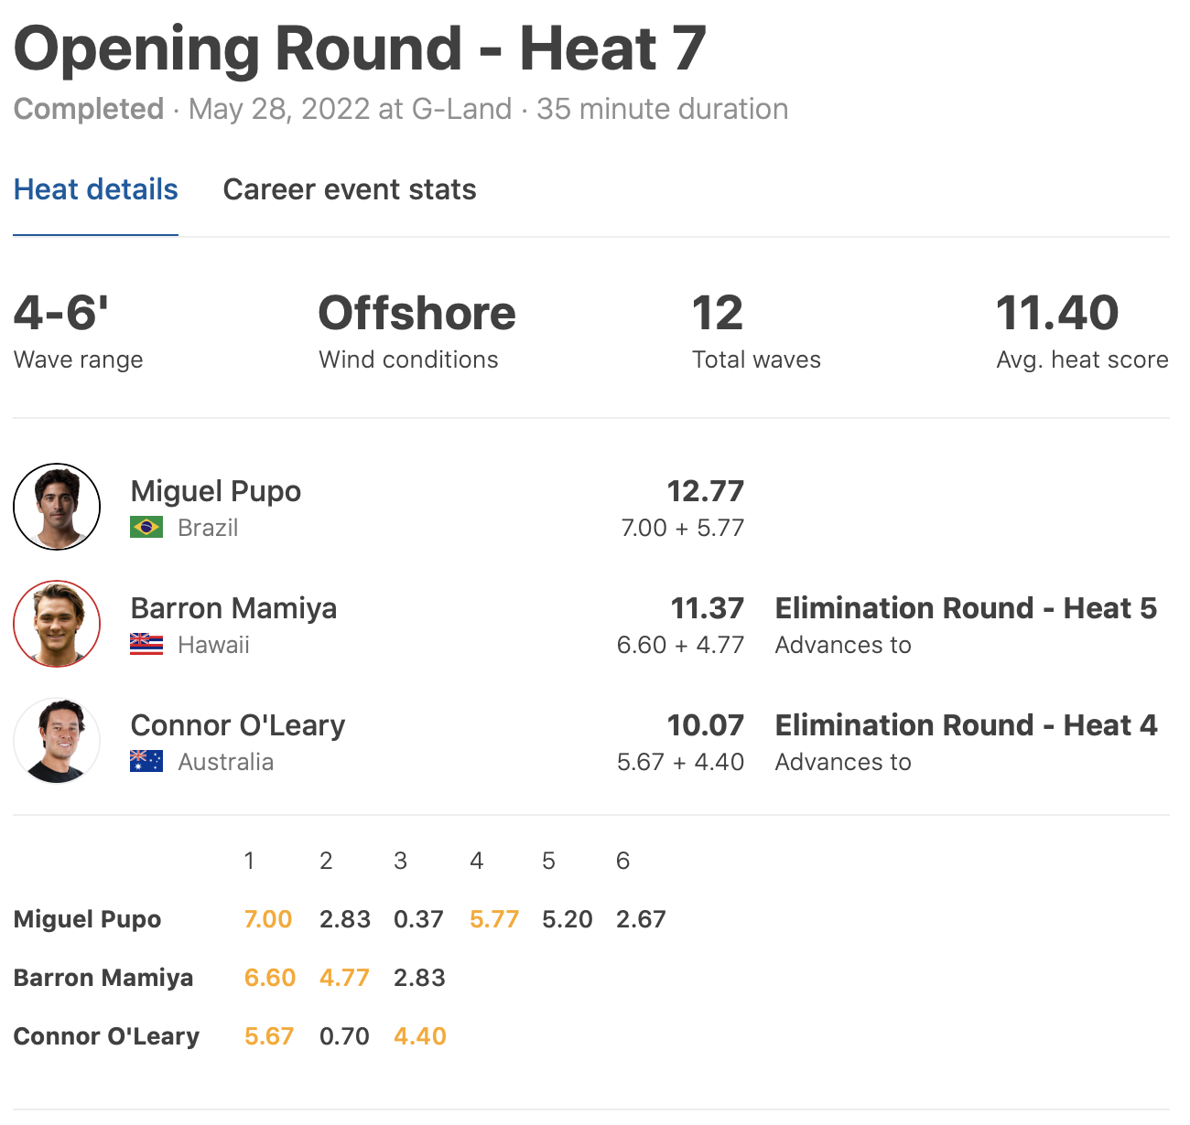
Task: Open Barron Mamiya's athlete name link
Action: [x=233, y=608]
